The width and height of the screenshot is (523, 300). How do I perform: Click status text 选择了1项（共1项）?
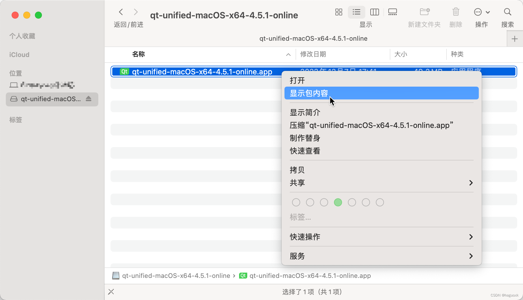pyautogui.click(x=312, y=292)
